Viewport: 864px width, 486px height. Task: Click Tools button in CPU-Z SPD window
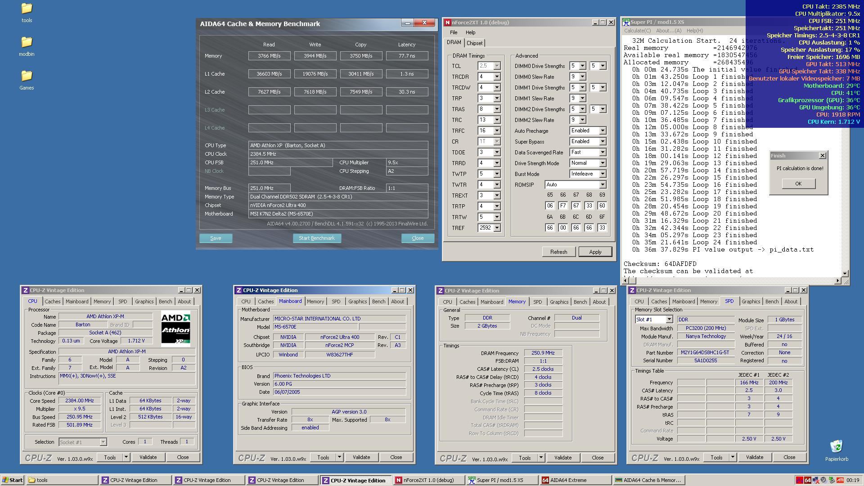[716, 457]
